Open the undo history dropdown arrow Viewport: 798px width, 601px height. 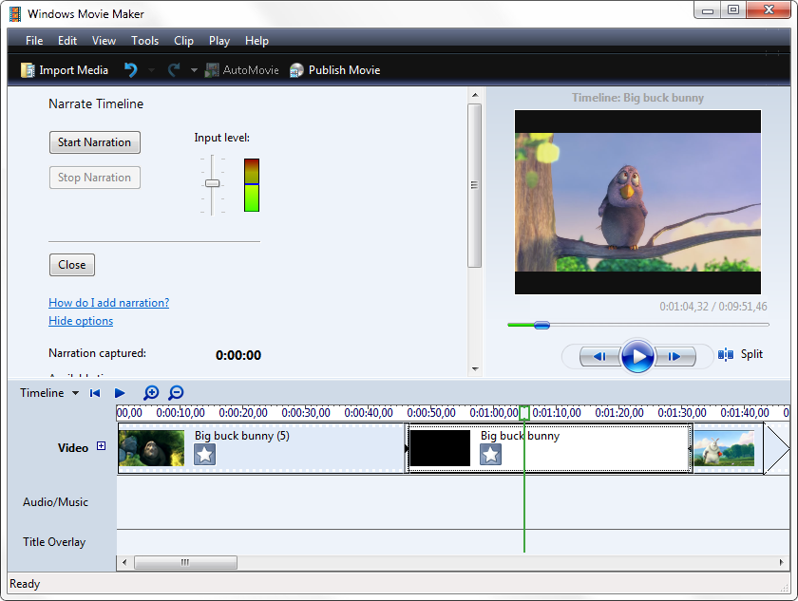click(151, 70)
